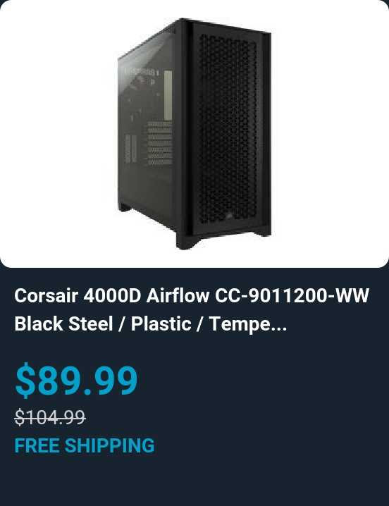This screenshot has height=506, width=389.
Task: Click the 'Black Steel / Plastic' title line
Action: coord(103,324)
